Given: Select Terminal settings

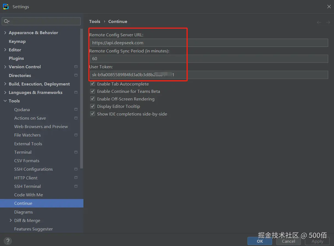Looking at the screenshot, I should click(23, 152).
